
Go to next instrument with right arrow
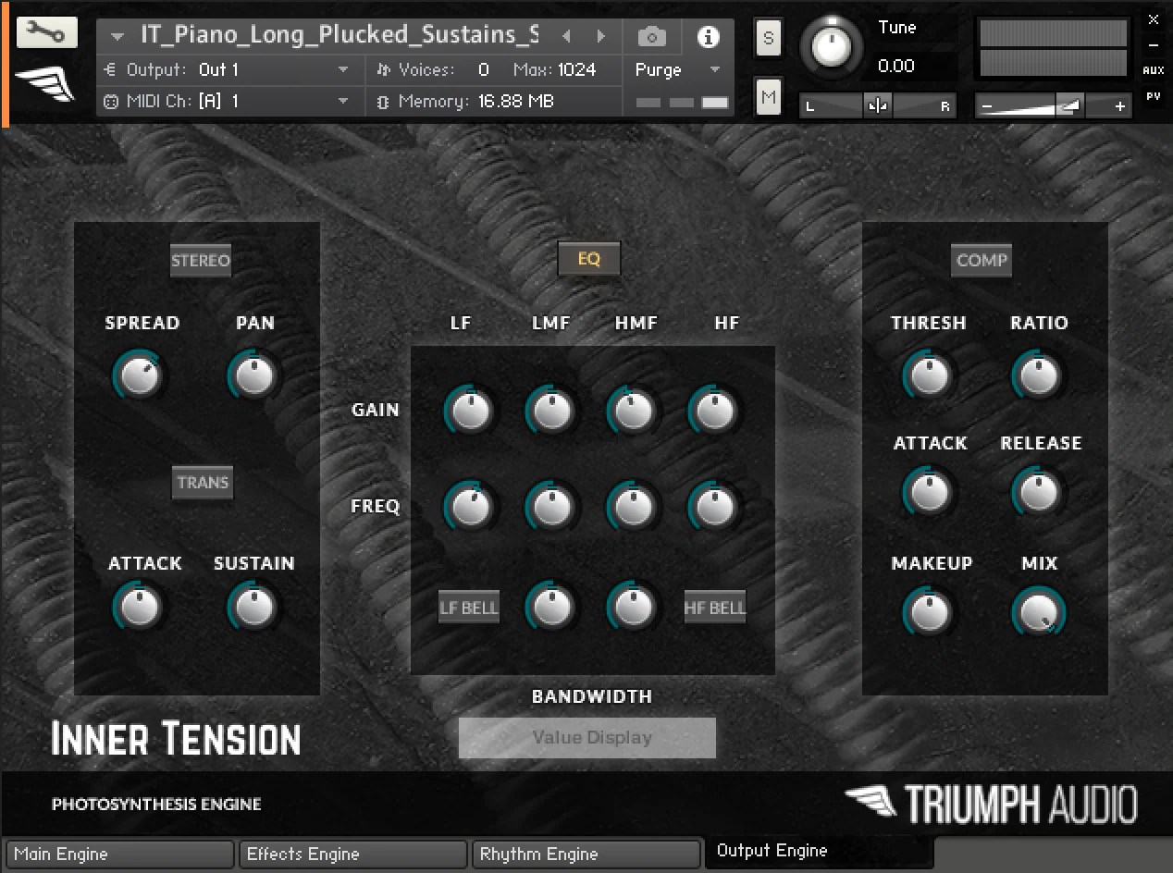point(601,37)
